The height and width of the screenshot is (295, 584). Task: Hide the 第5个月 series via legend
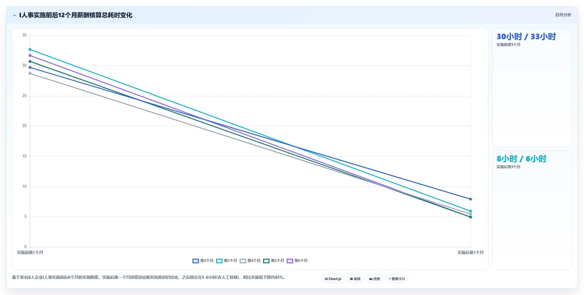[x=273, y=261]
